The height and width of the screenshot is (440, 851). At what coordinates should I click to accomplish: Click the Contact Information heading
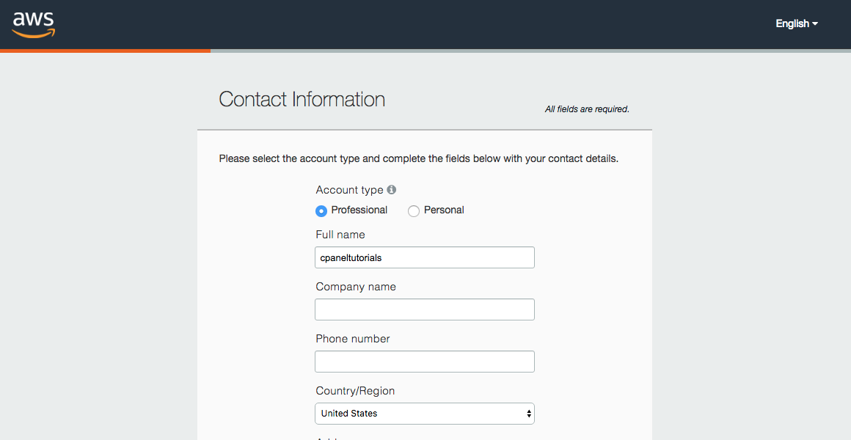tap(302, 99)
